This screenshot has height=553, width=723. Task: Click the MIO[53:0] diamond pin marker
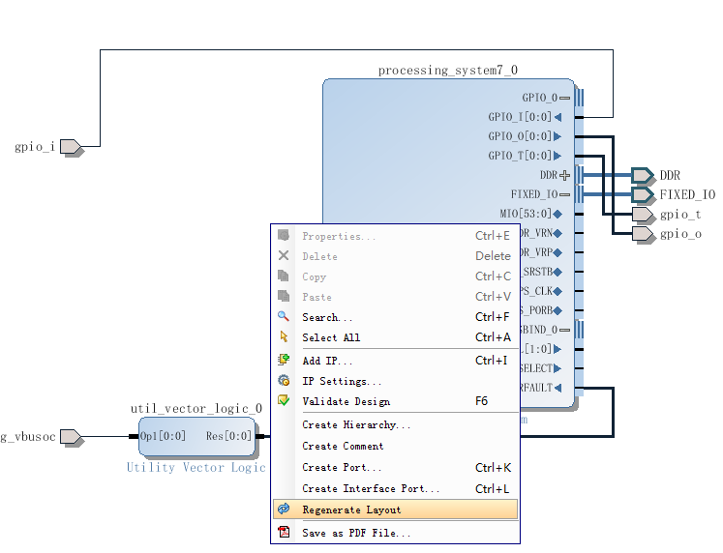(557, 214)
